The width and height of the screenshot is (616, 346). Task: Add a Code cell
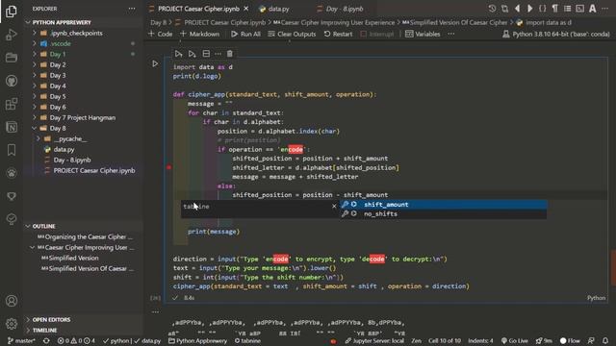click(x=161, y=35)
